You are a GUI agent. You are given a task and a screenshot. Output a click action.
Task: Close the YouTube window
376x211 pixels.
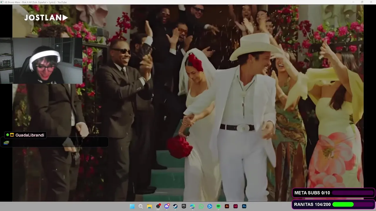(x=371, y=2)
